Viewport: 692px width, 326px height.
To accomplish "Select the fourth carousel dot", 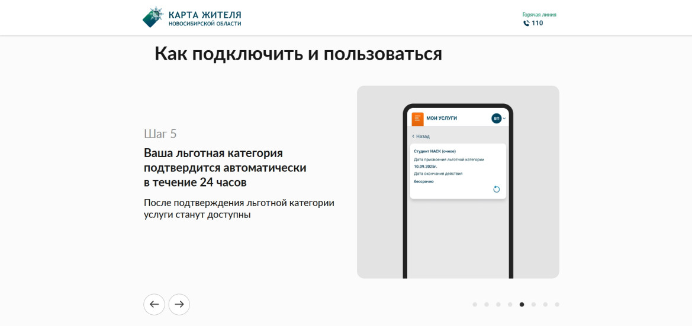I will tap(510, 304).
